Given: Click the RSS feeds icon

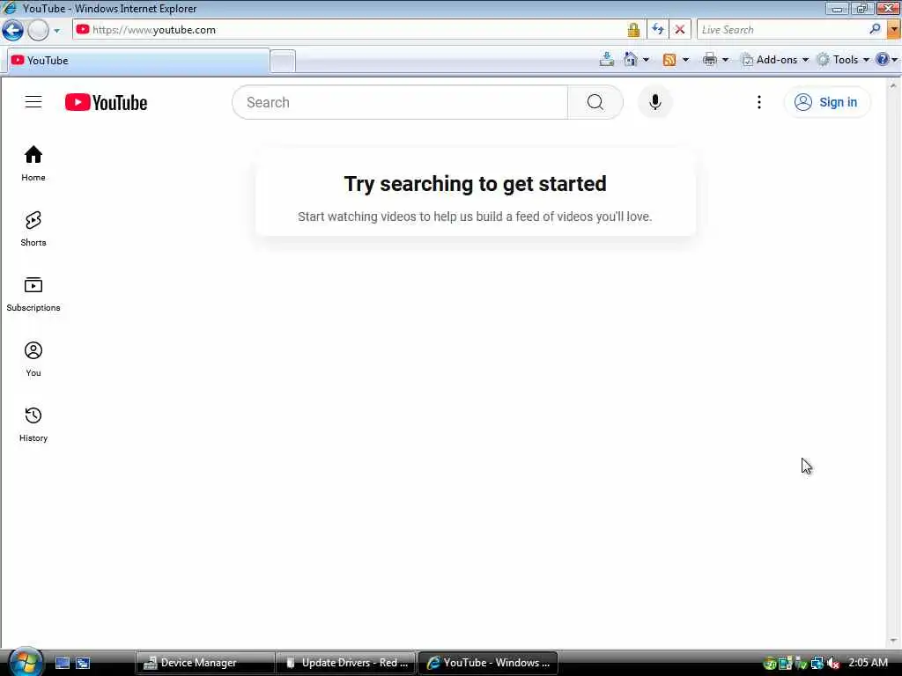Looking at the screenshot, I should point(669,60).
